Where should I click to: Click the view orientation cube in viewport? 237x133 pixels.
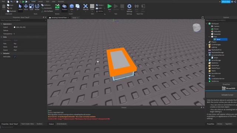click(x=197, y=28)
